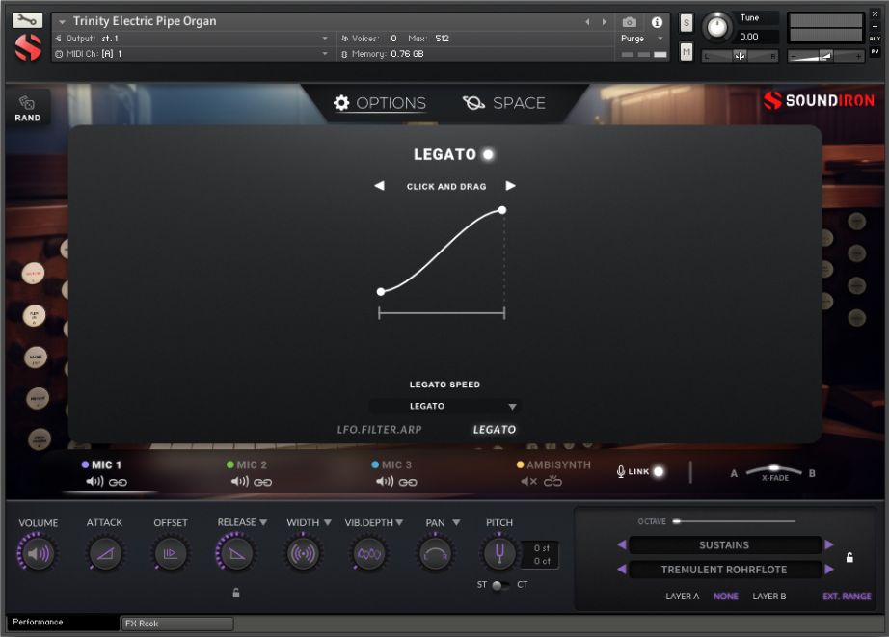Click the RAND dice icon
The image size is (889, 637).
pyautogui.click(x=27, y=103)
